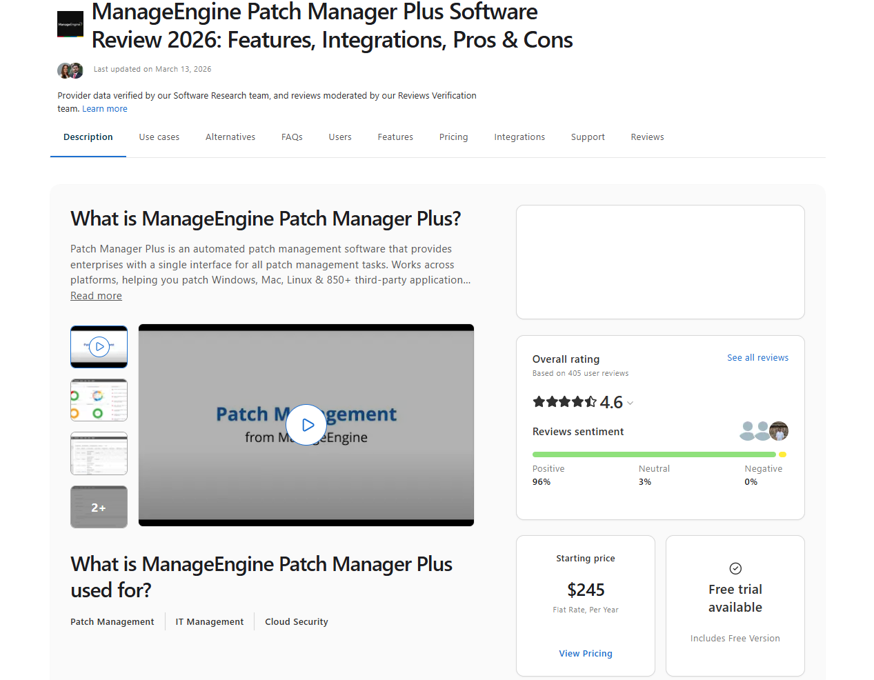
Task: Go to the Alternatives tab
Action: (230, 137)
